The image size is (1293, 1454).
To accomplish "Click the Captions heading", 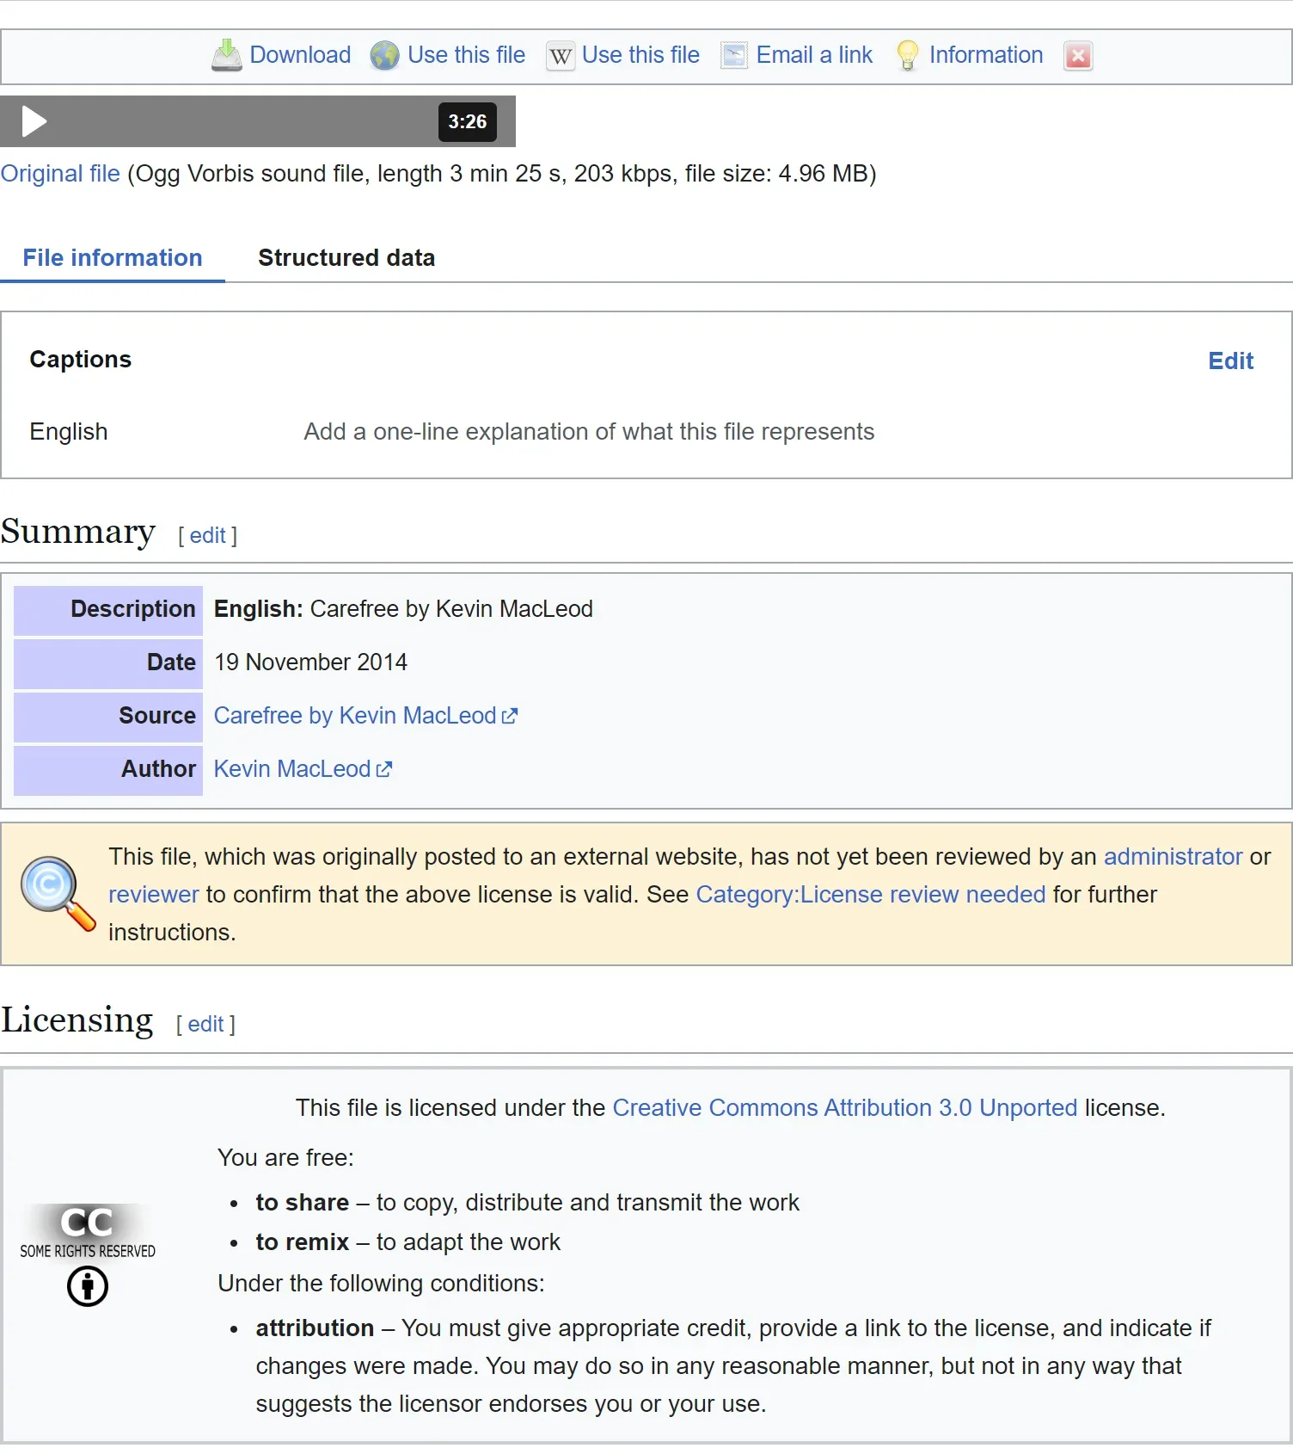I will coord(81,360).
